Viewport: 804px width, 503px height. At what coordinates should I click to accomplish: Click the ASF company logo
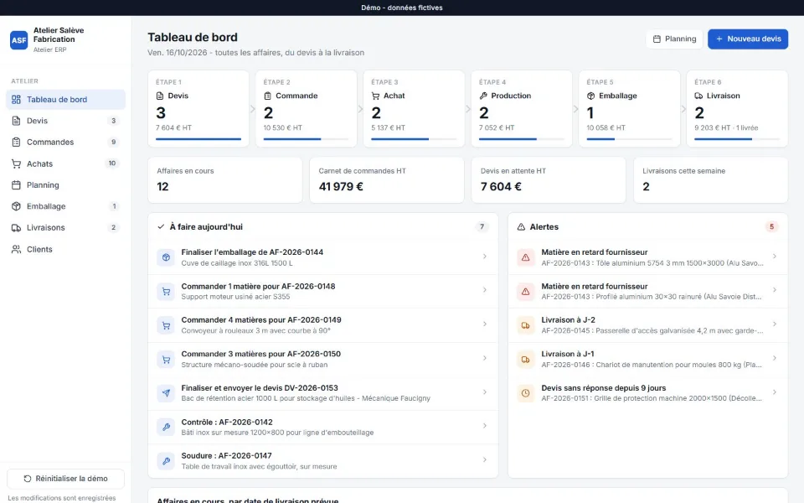[19, 40]
